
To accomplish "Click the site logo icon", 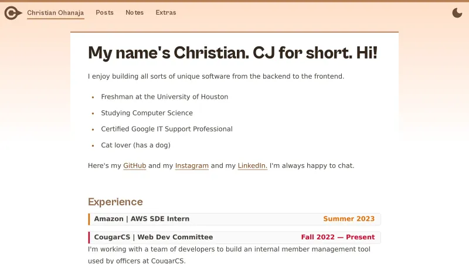I will tap(12, 12).
